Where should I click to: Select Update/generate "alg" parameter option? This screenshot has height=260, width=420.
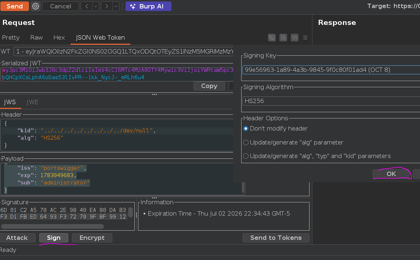point(293,142)
